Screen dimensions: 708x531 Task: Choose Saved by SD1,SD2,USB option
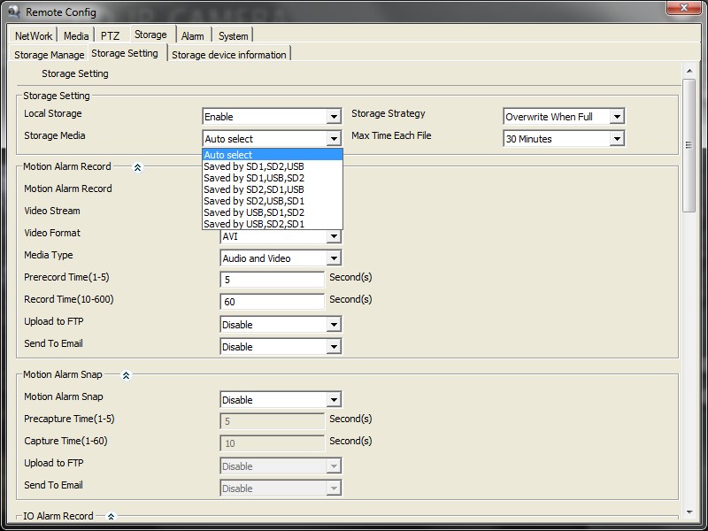tap(273, 166)
